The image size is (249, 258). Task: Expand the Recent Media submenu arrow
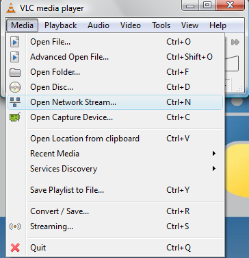tap(214, 154)
